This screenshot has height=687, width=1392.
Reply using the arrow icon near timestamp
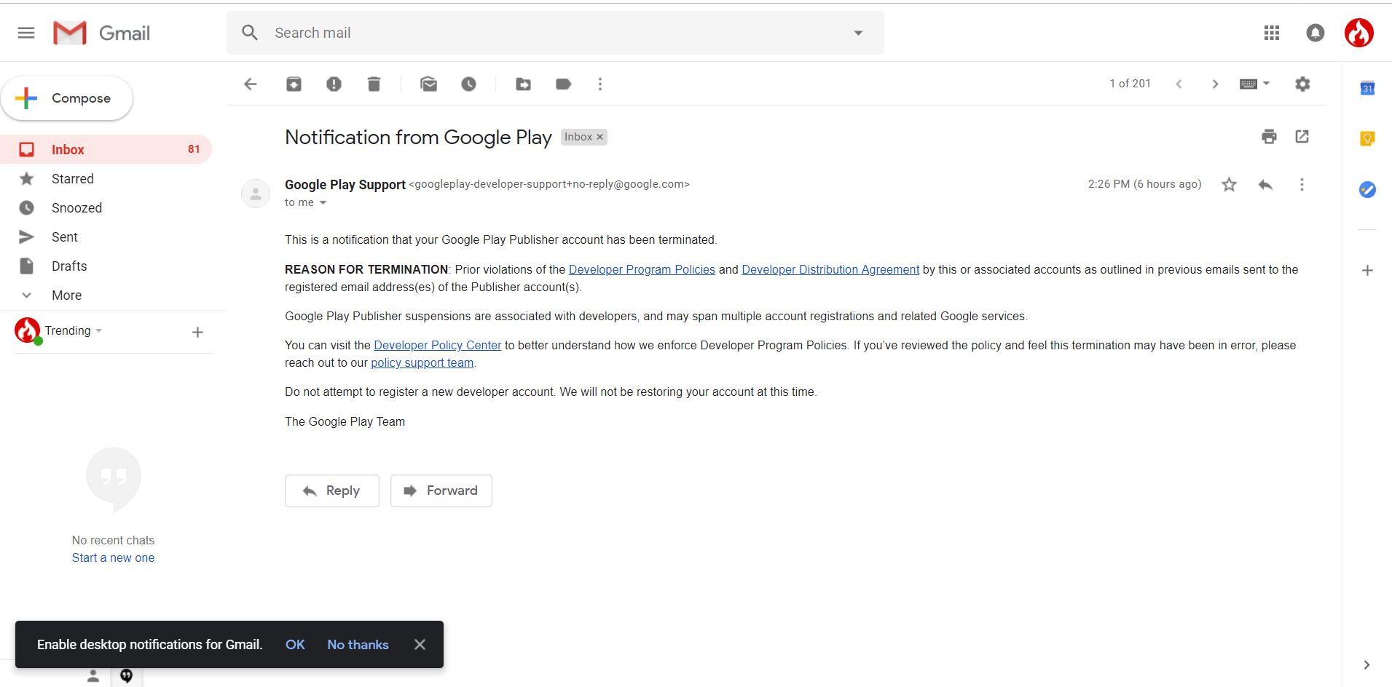pyautogui.click(x=1266, y=185)
